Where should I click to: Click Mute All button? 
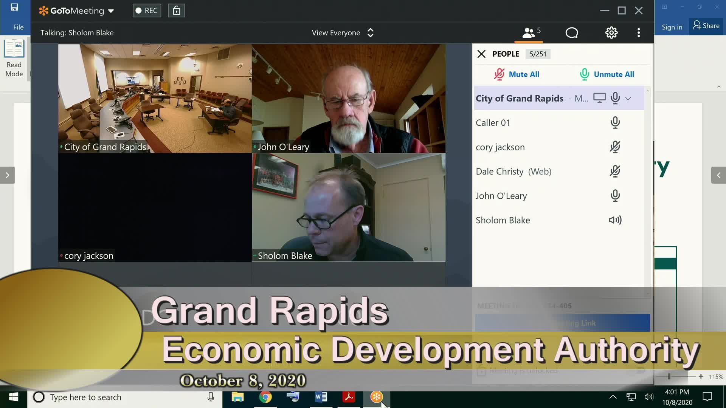pos(517,74)
